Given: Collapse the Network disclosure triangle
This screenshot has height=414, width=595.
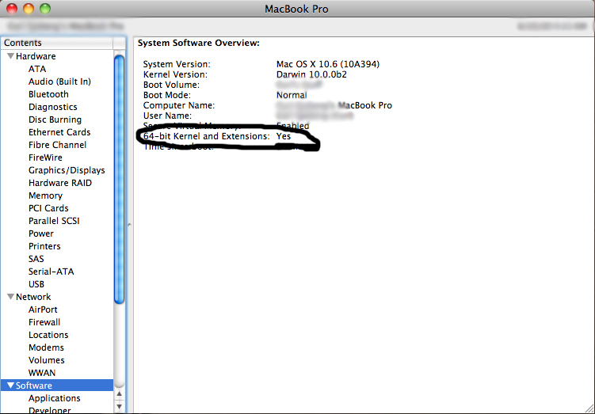Looking at the screenshot, I should (10, 297).
